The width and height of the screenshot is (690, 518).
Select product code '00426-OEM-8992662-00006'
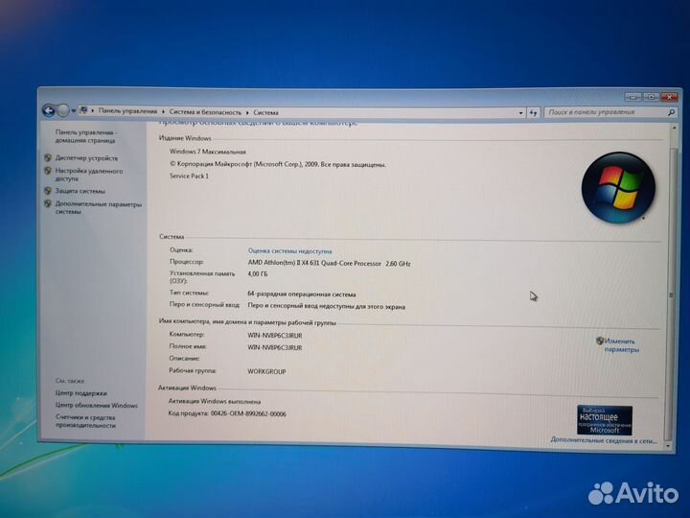tap(248, 414)
